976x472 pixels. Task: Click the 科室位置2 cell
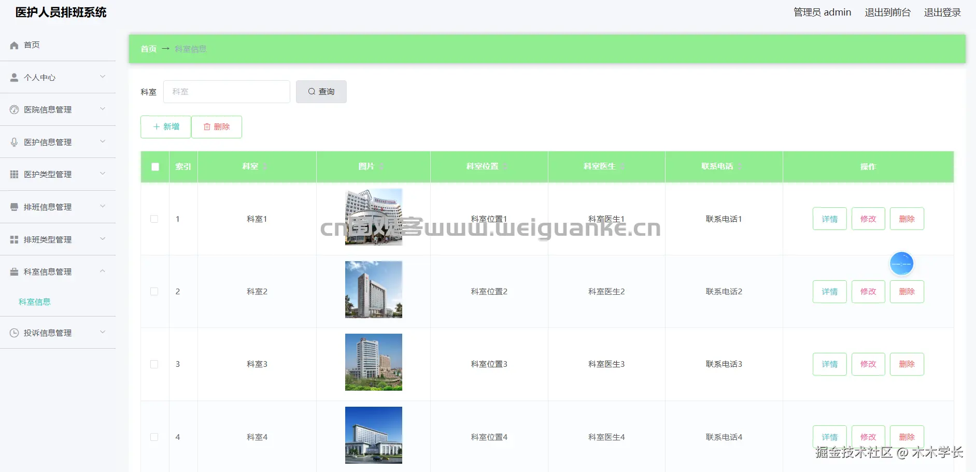click(489, 292)
